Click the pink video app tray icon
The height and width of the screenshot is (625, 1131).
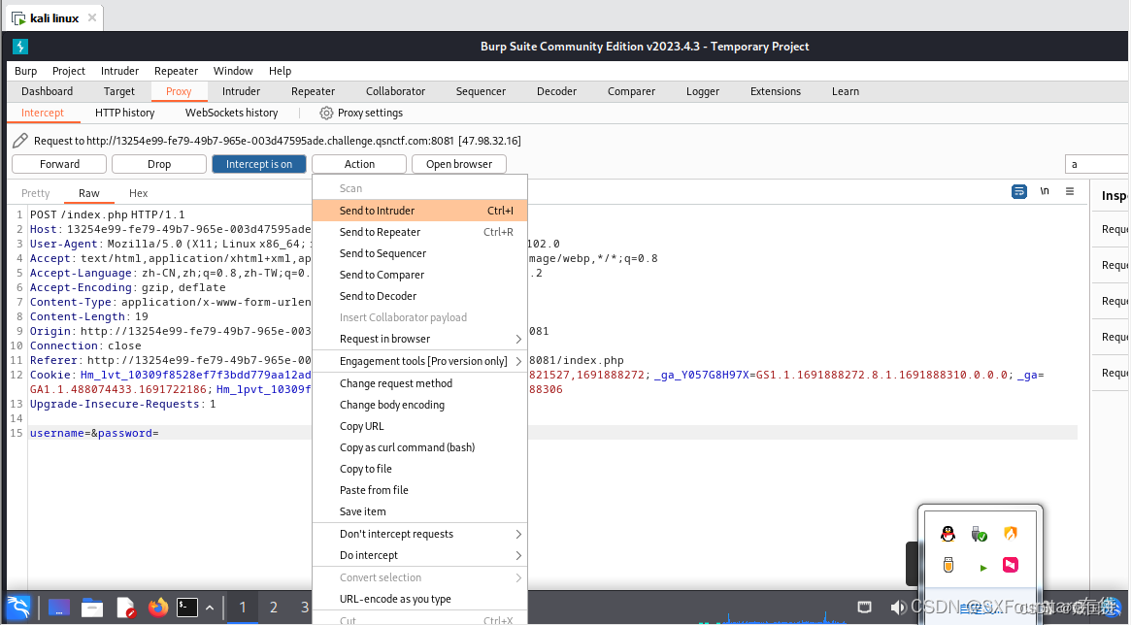pos(1011,565)
